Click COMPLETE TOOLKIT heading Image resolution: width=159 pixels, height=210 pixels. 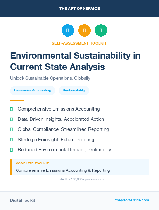pos(32,163)
